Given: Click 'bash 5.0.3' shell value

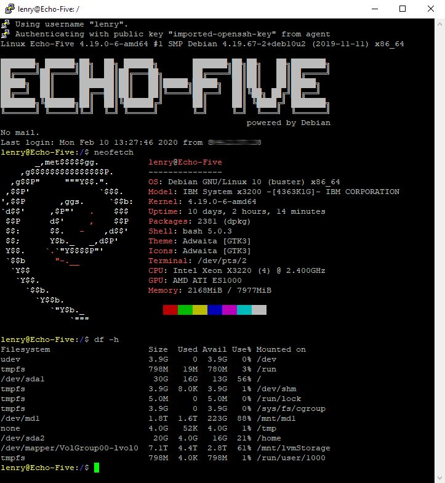Looking at the screenshot, I should pos(207,231).
